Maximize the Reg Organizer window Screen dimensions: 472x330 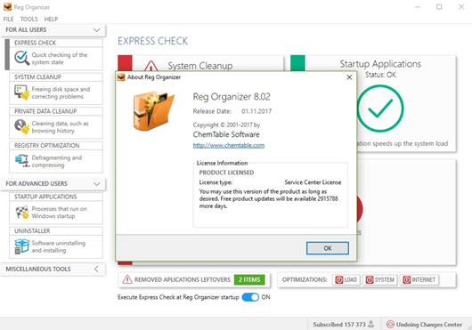click(439, 6)
